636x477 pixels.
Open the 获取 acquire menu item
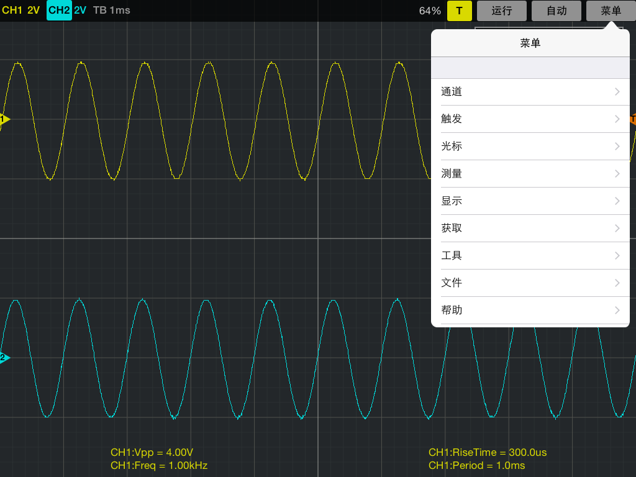(530, 229)
